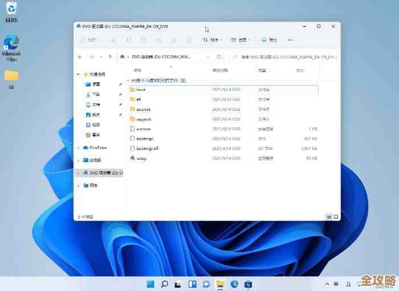Collapse the 快速访问 tree node
Screen dimensions: 399x291
[x=79, y=74]
